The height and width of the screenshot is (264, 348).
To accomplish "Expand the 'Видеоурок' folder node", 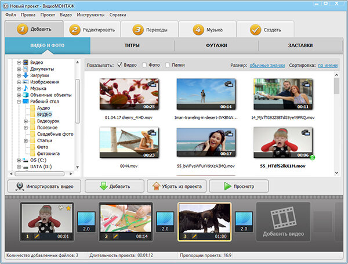I will coord(26,121).
